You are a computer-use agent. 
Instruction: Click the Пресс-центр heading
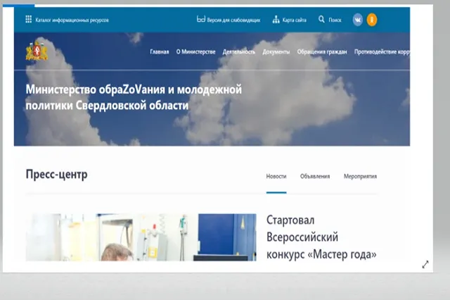click(56, 175)
